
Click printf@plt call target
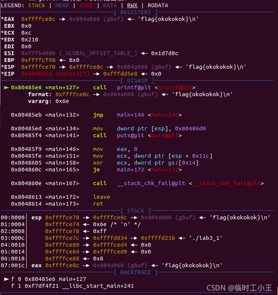tap(134, 88)
